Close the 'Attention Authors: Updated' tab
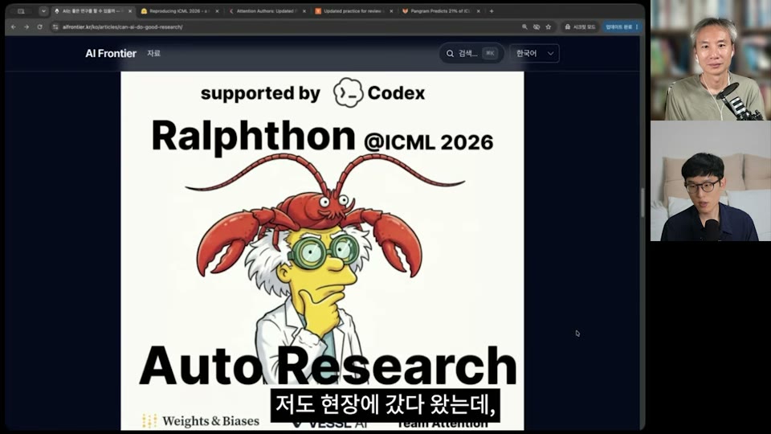This screenshot has width=771, height=434. [304, 10]
